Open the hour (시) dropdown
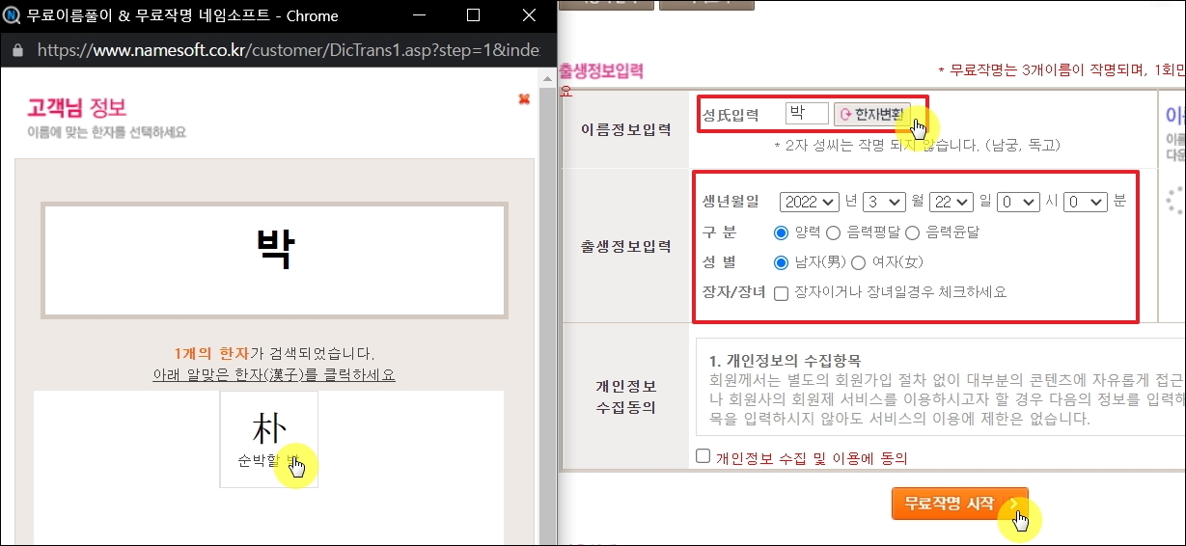The image size is (1186, 546). (x=1018, y=202)
